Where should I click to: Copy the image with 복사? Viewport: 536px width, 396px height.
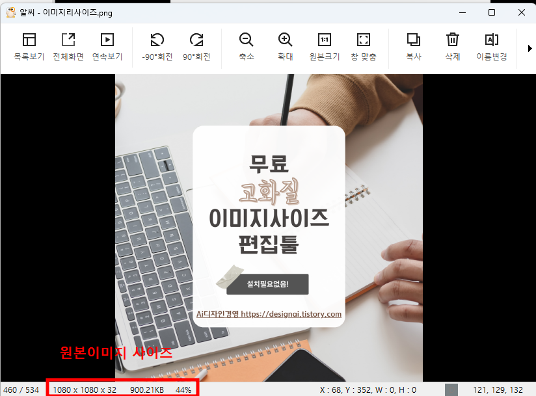[x=414, y=47]
